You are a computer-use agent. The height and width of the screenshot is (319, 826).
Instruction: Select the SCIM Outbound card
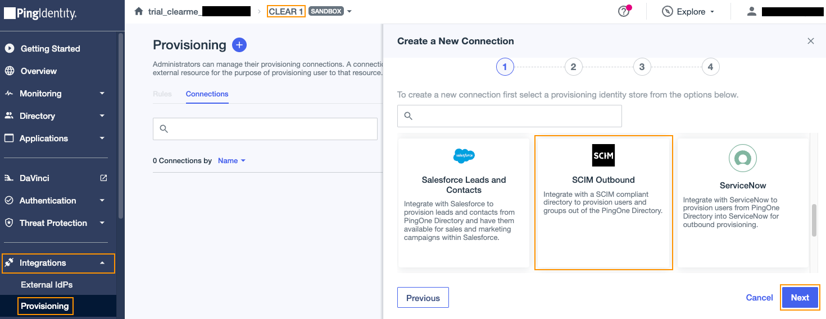tap(603, 202)
